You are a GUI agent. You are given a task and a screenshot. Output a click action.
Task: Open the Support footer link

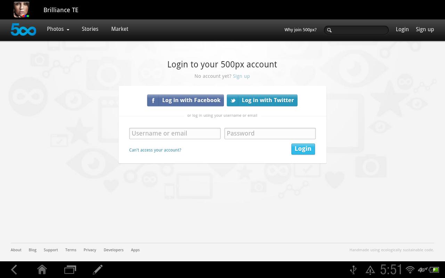(x=51, y=250)
